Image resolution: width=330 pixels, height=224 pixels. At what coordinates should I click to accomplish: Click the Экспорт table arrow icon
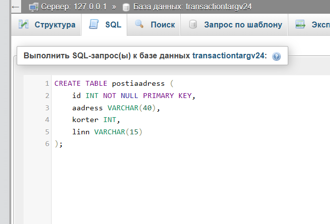tap(301, 25)
